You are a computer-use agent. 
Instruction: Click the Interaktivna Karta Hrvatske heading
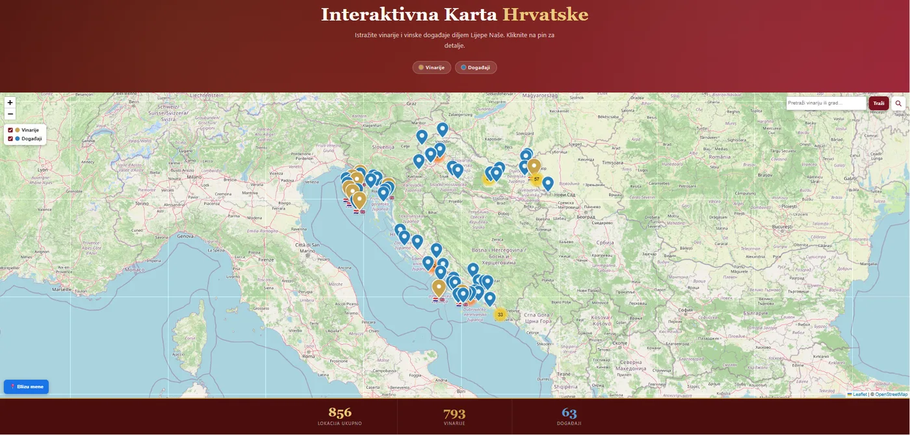(x=454, y=14)
